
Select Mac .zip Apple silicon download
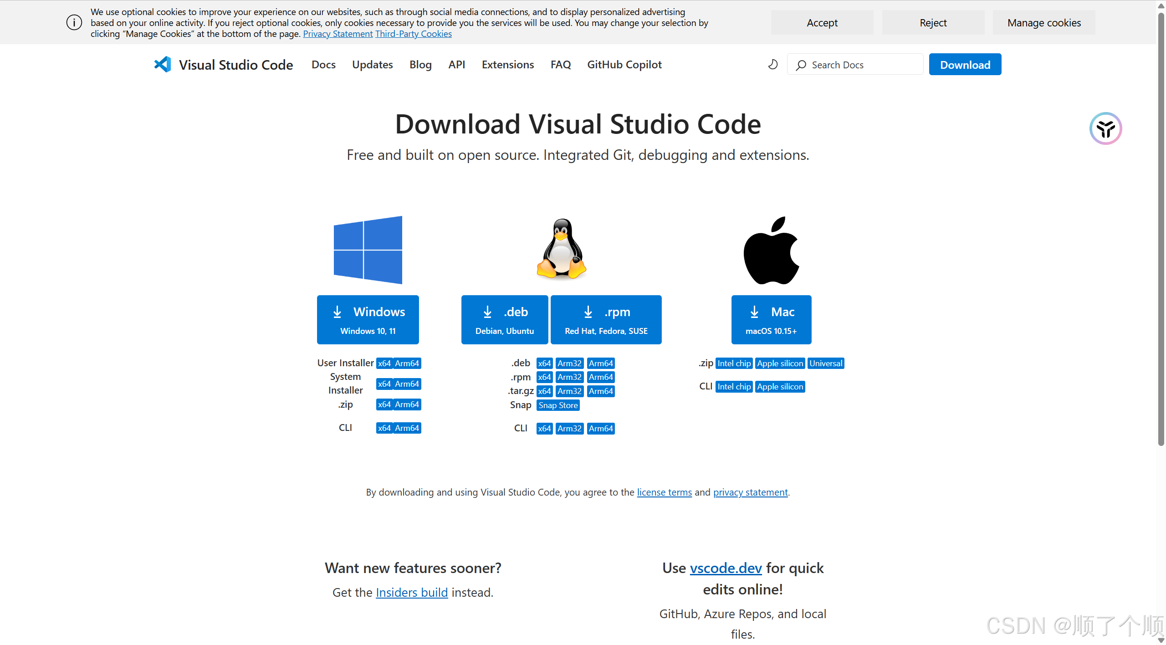[780, 363]
